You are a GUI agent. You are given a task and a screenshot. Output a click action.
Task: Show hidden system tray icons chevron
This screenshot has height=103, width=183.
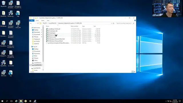coord(166,101)
